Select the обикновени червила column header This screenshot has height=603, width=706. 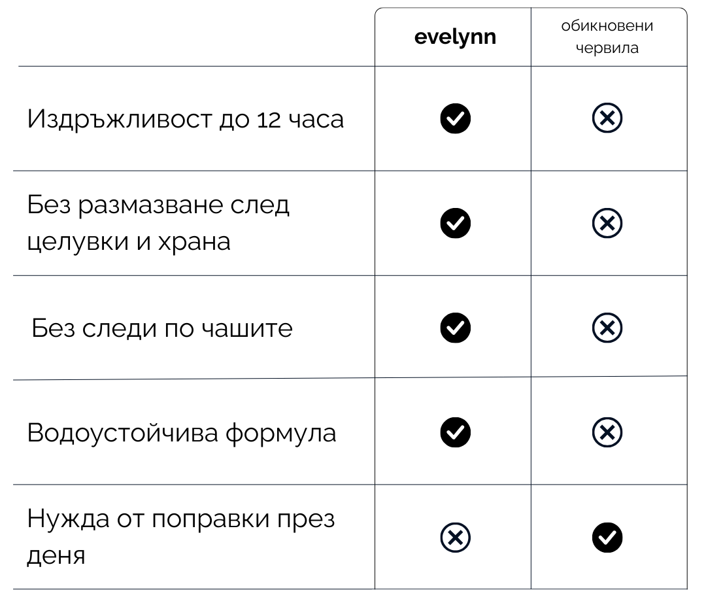(607, 37)
